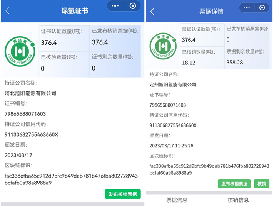Click company name 定州旭阳氢能有限公司
This screenshot has width=274, height=208.
pos(173,85)
